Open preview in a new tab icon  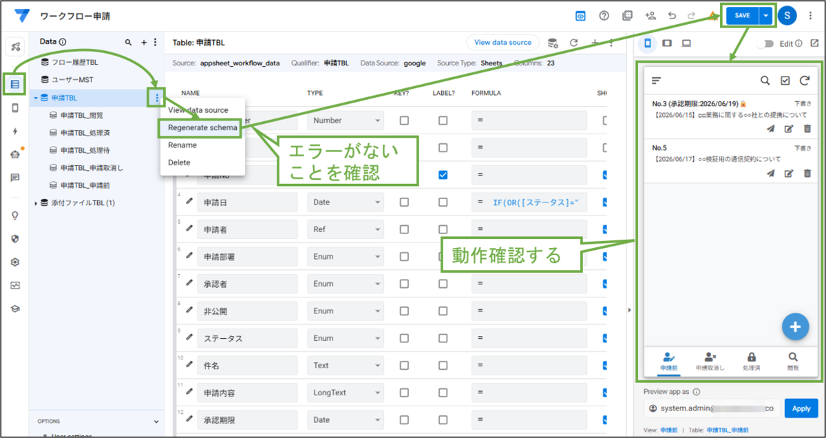(x=814, y=43)
